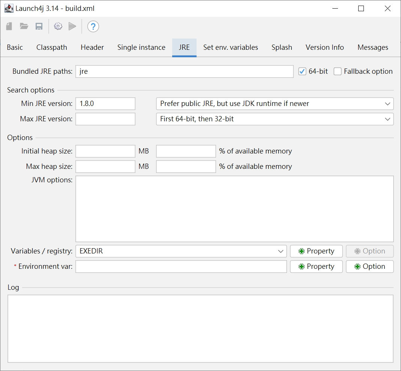Minimize the Launch4j window
The width and height of the screenshot is (401, 371).
pos(335,8)
